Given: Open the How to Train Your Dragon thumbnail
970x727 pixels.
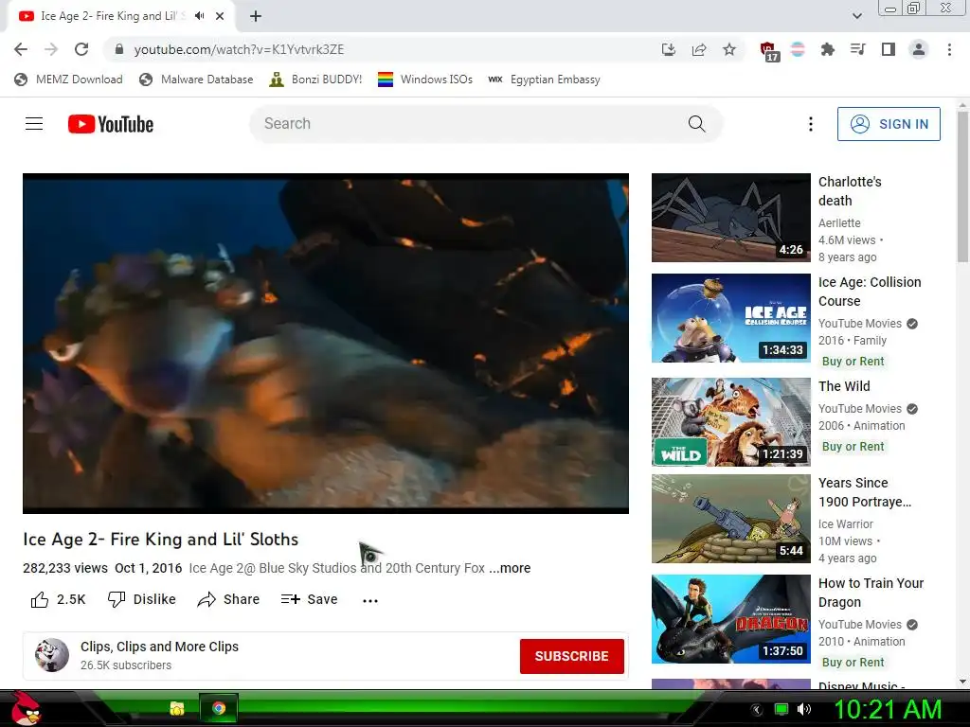Looking at the screenshot, I should [x=730, y=619].
